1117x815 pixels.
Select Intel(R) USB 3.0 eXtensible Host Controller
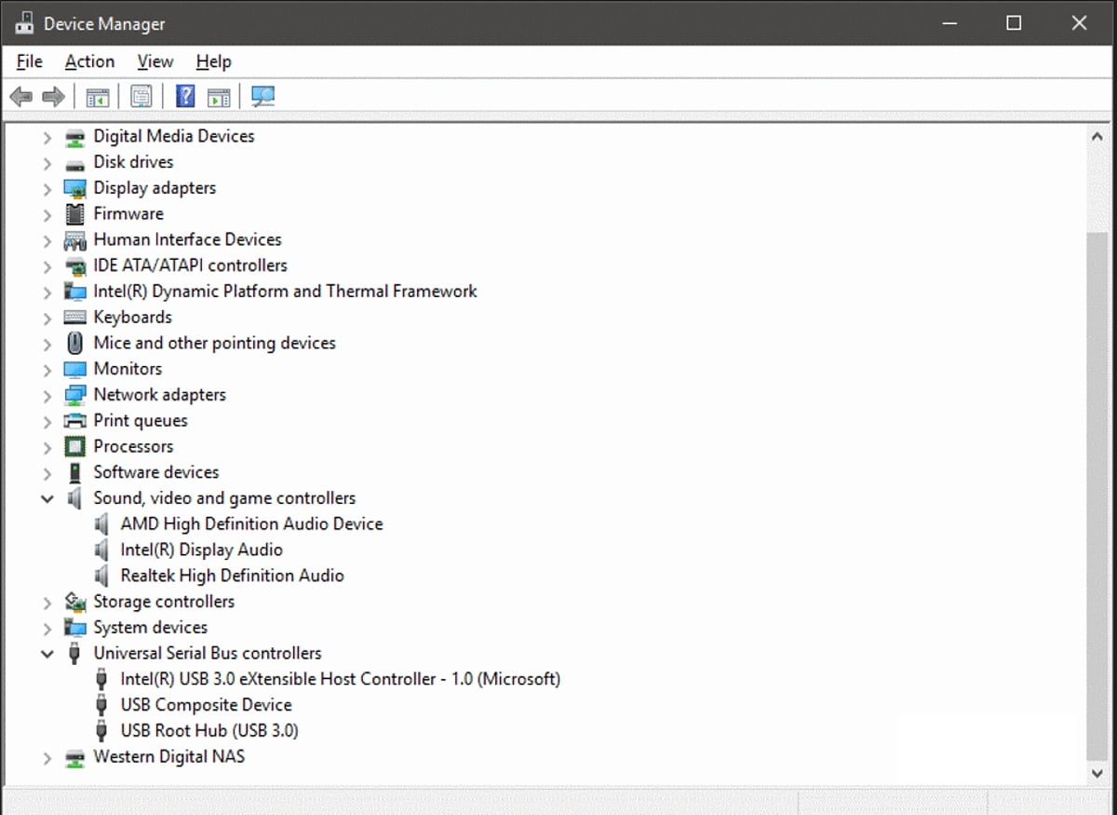tap(340, 679)
